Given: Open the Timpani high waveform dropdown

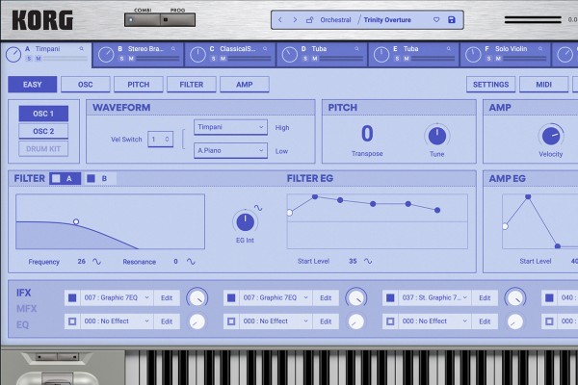Looking at the screenshot, I should (x=230, y=127).
